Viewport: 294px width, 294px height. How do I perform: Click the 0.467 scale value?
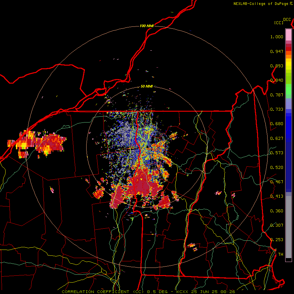[x=277, y=182]
